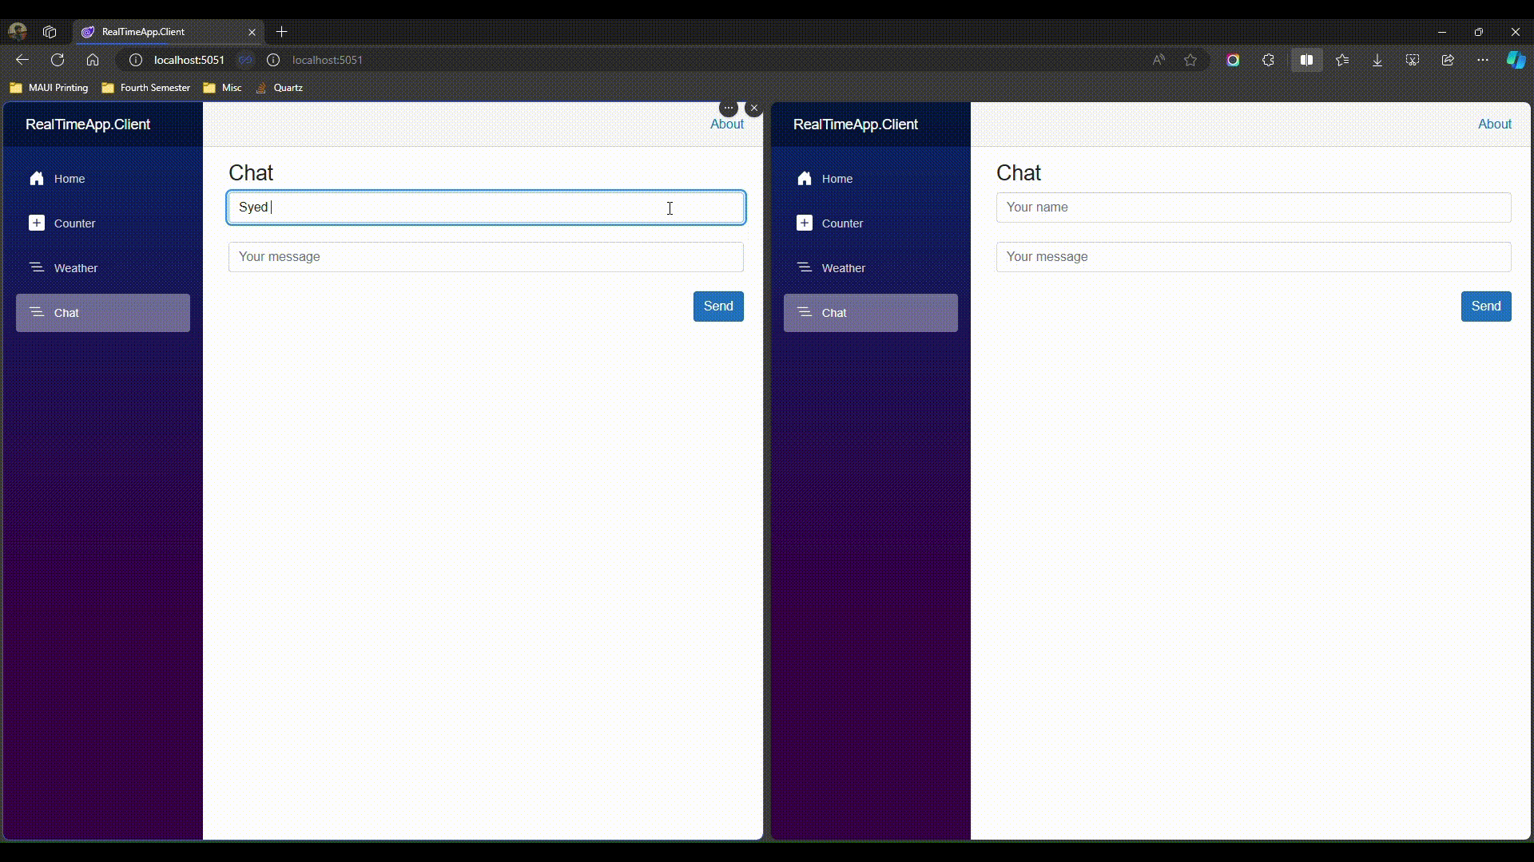
Task: Select Weather in left pane navigation
Action: coord(76,268)
